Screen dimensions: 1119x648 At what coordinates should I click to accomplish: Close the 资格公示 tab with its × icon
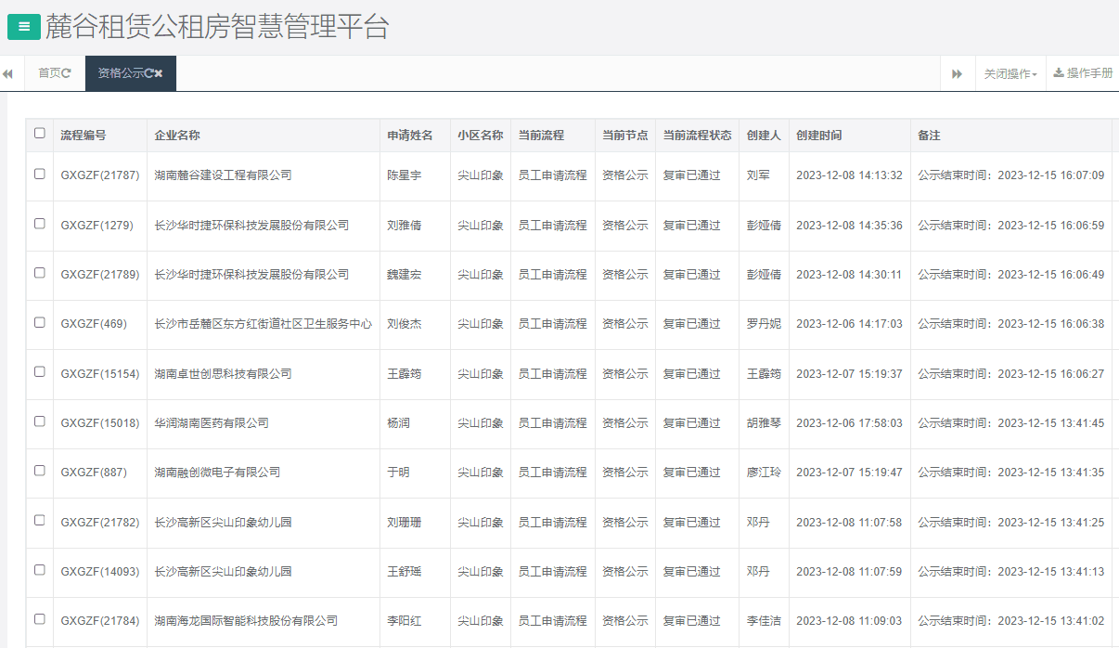(x=158, y=73)
